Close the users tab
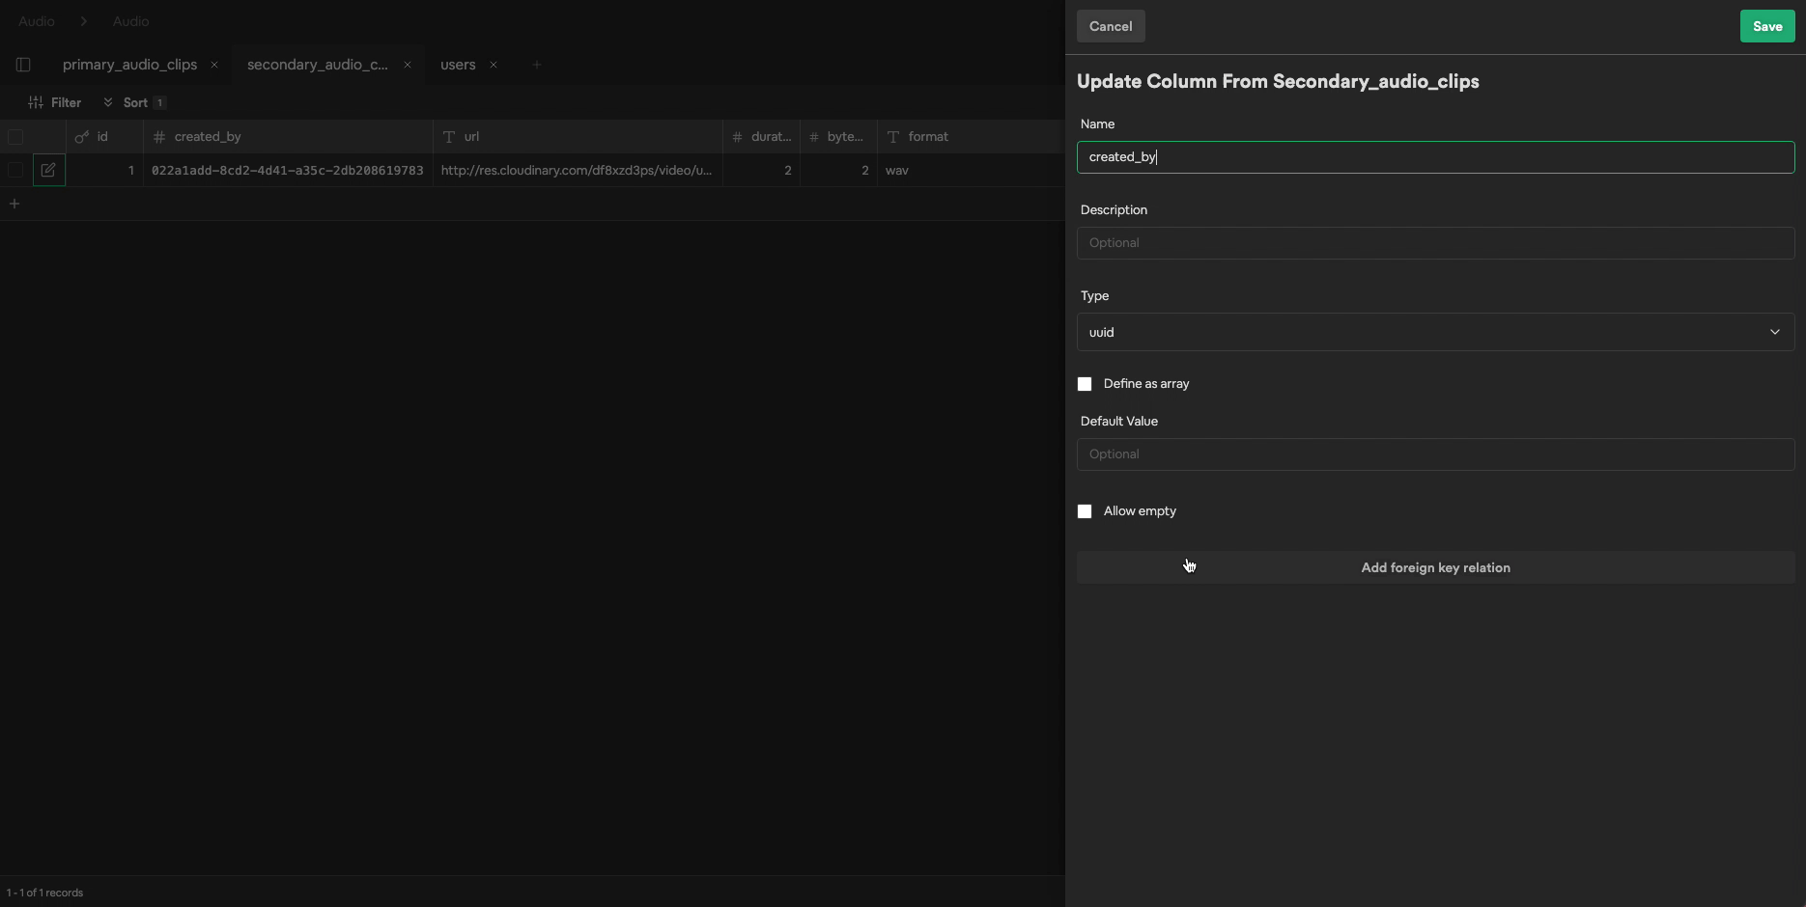The image size is (1806, 907). tap(494, 65)
